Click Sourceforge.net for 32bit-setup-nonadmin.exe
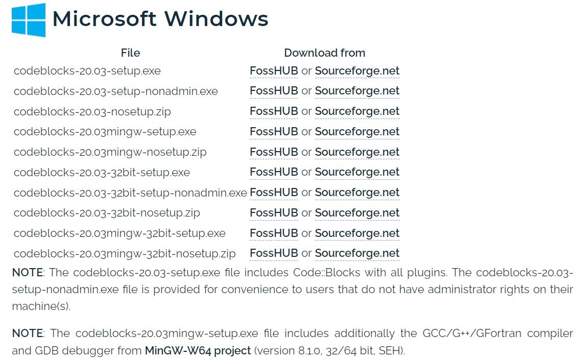 (357, 193)
